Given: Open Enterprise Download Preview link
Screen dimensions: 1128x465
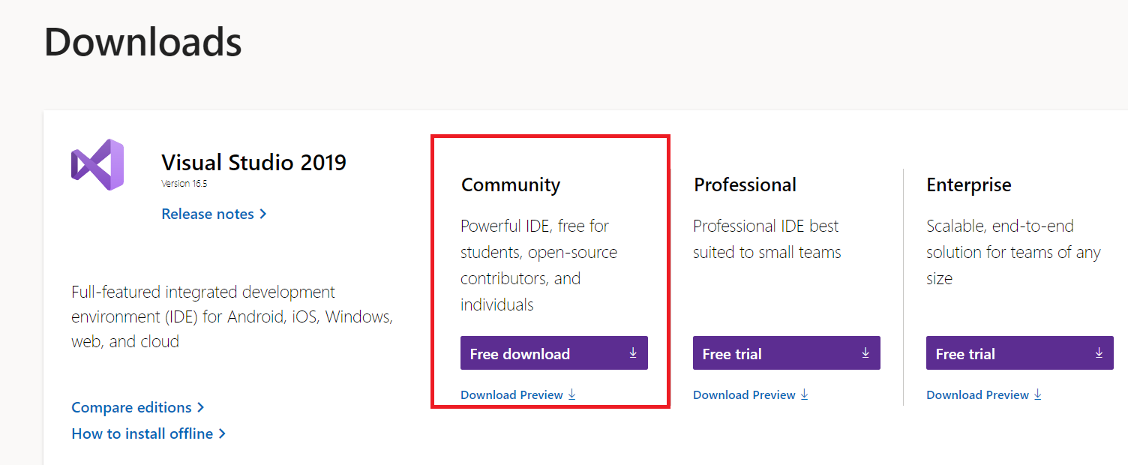Looking at the screenshot, I should click(977, 394).
